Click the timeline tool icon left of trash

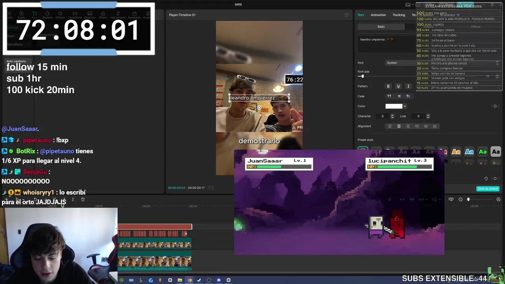(x=73, y=200)
